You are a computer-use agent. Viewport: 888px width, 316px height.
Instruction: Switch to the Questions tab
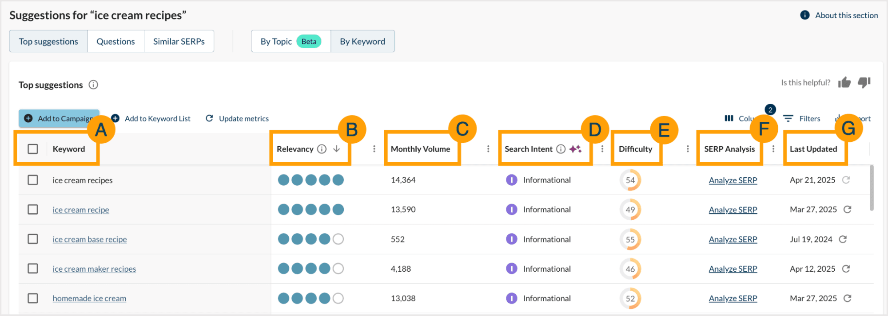tap(115, 41)
